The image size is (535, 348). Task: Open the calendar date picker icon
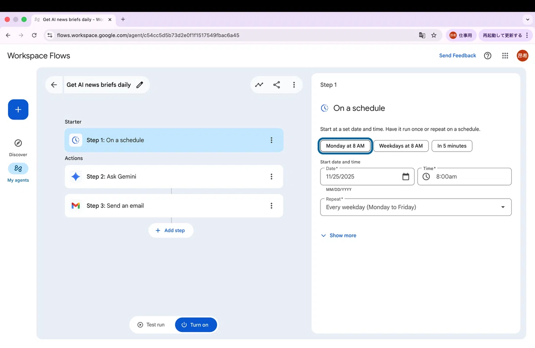(x=406, y=177)
